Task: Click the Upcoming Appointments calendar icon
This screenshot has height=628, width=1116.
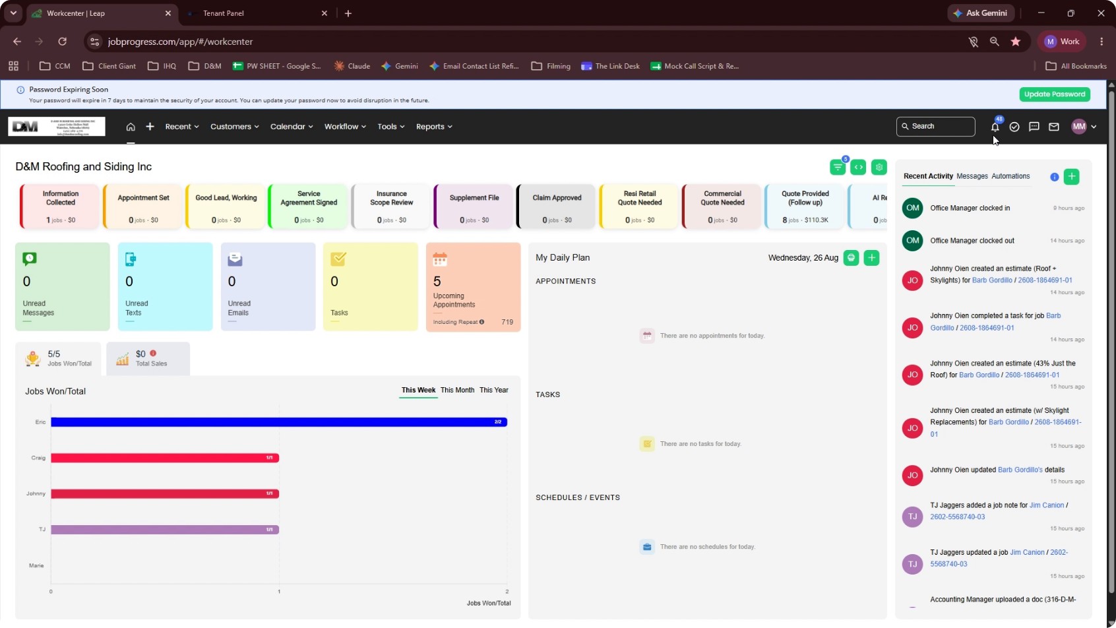Action: 440,259
